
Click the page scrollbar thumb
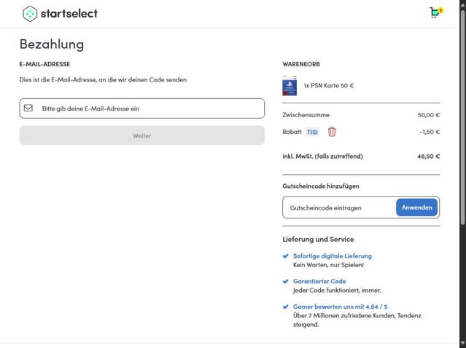(x=463, y=117)
